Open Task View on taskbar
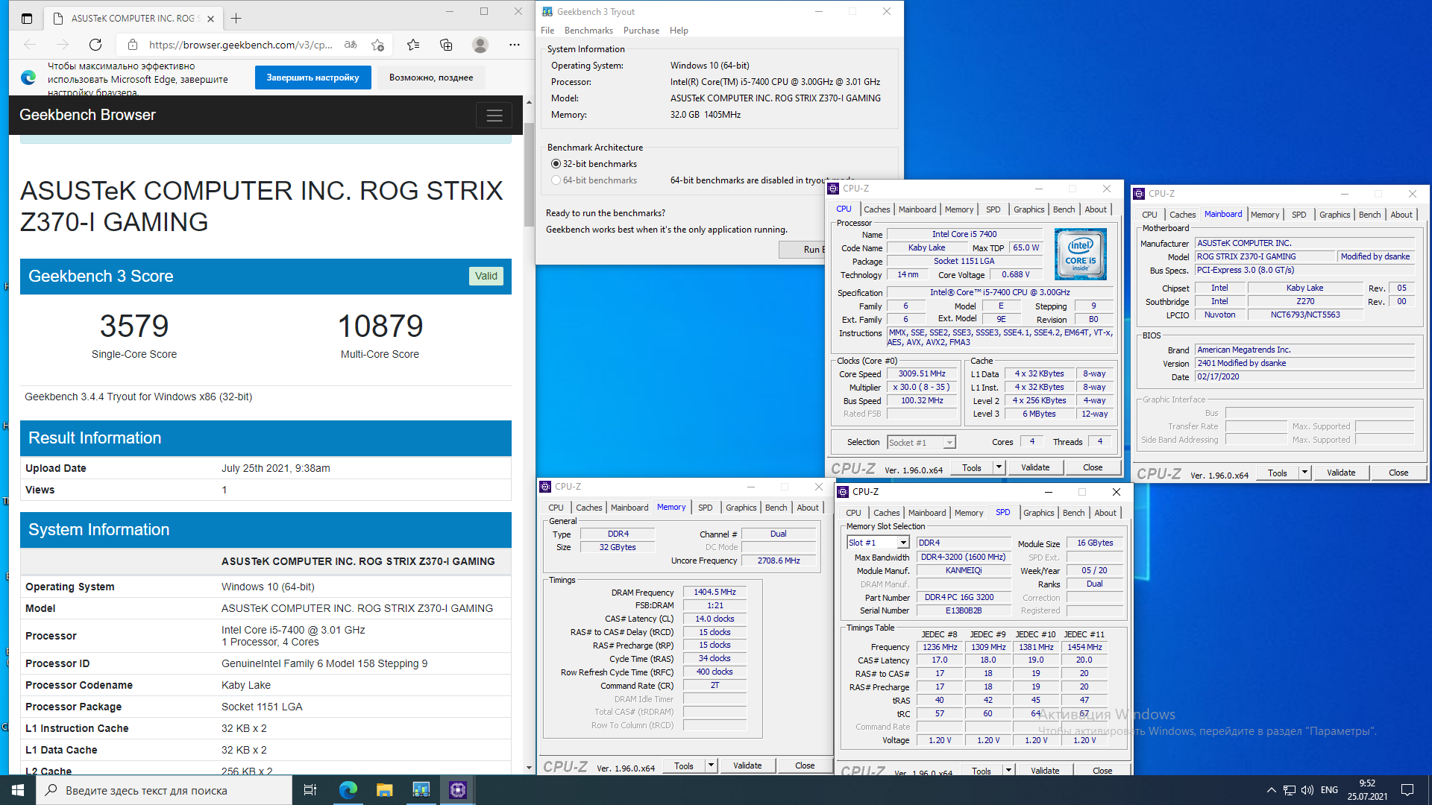1432x805 pixels. 310,790
